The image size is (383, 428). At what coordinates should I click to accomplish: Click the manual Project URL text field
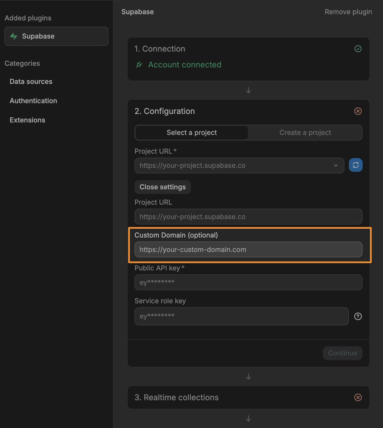pos(248,217)
